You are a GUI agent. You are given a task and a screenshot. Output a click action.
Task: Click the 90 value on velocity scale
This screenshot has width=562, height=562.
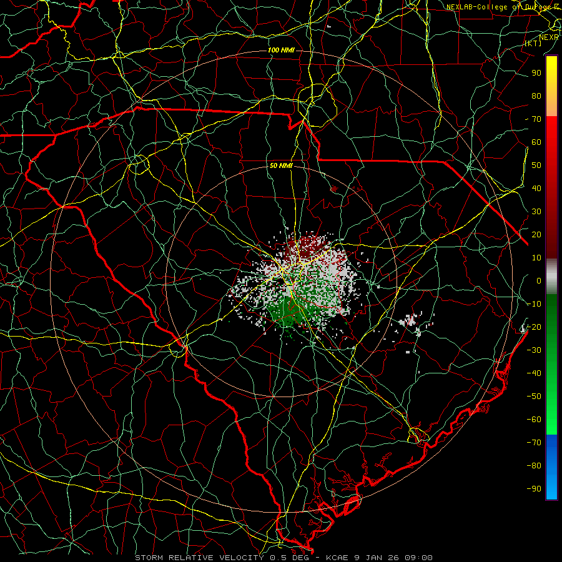536,73
